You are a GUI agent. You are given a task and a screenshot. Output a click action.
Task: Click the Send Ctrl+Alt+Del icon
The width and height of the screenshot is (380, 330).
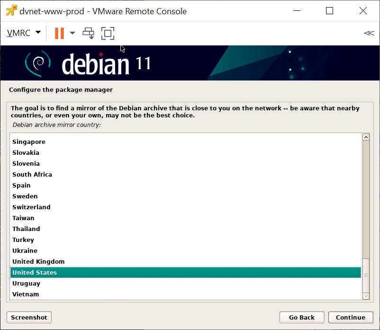coord(89,33)
